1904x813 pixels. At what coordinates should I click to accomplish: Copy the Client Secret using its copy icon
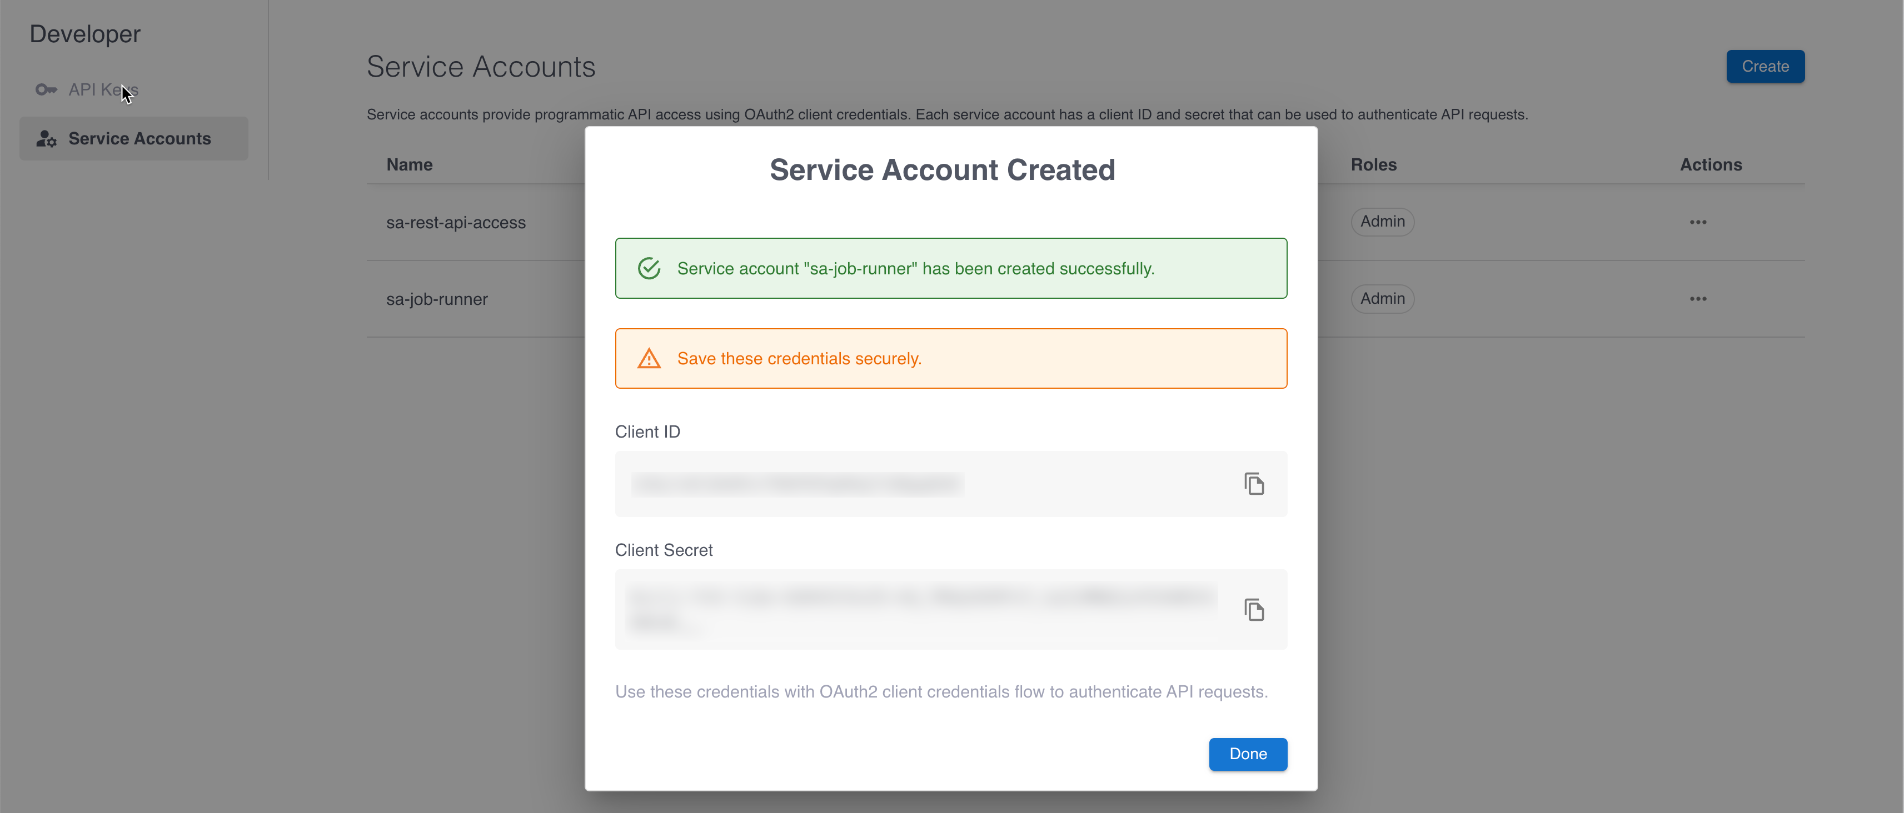point(1254,609)
